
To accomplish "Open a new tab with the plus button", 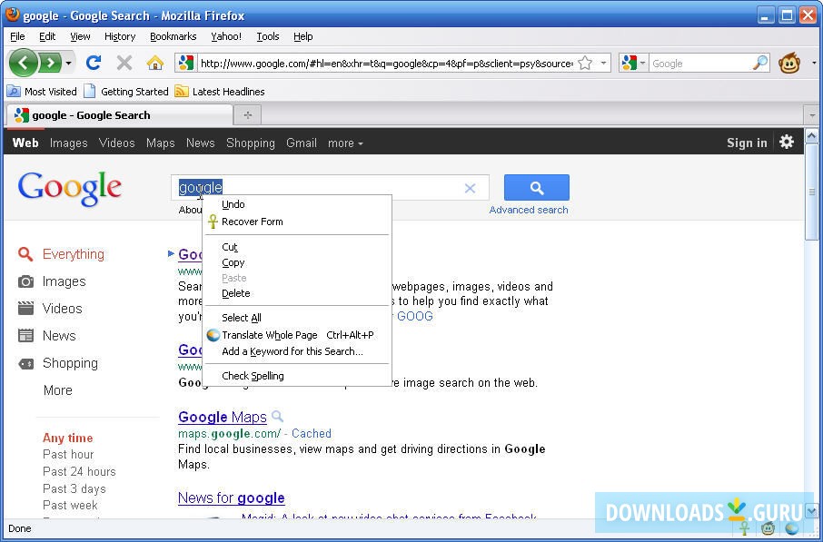I will pos(248,115).
